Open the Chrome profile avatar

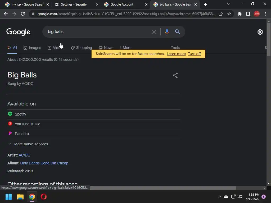pos(257,14)
